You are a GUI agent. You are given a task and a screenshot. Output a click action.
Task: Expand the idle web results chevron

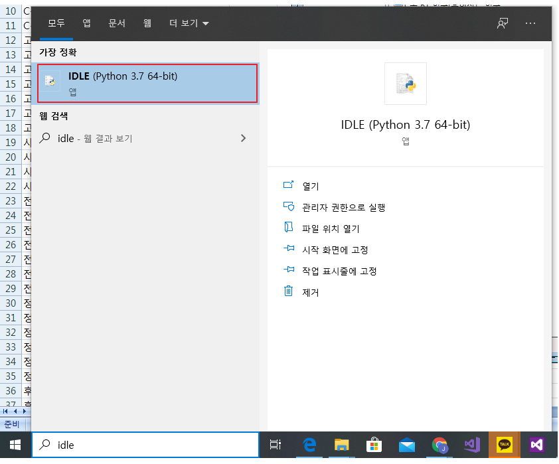243,138
